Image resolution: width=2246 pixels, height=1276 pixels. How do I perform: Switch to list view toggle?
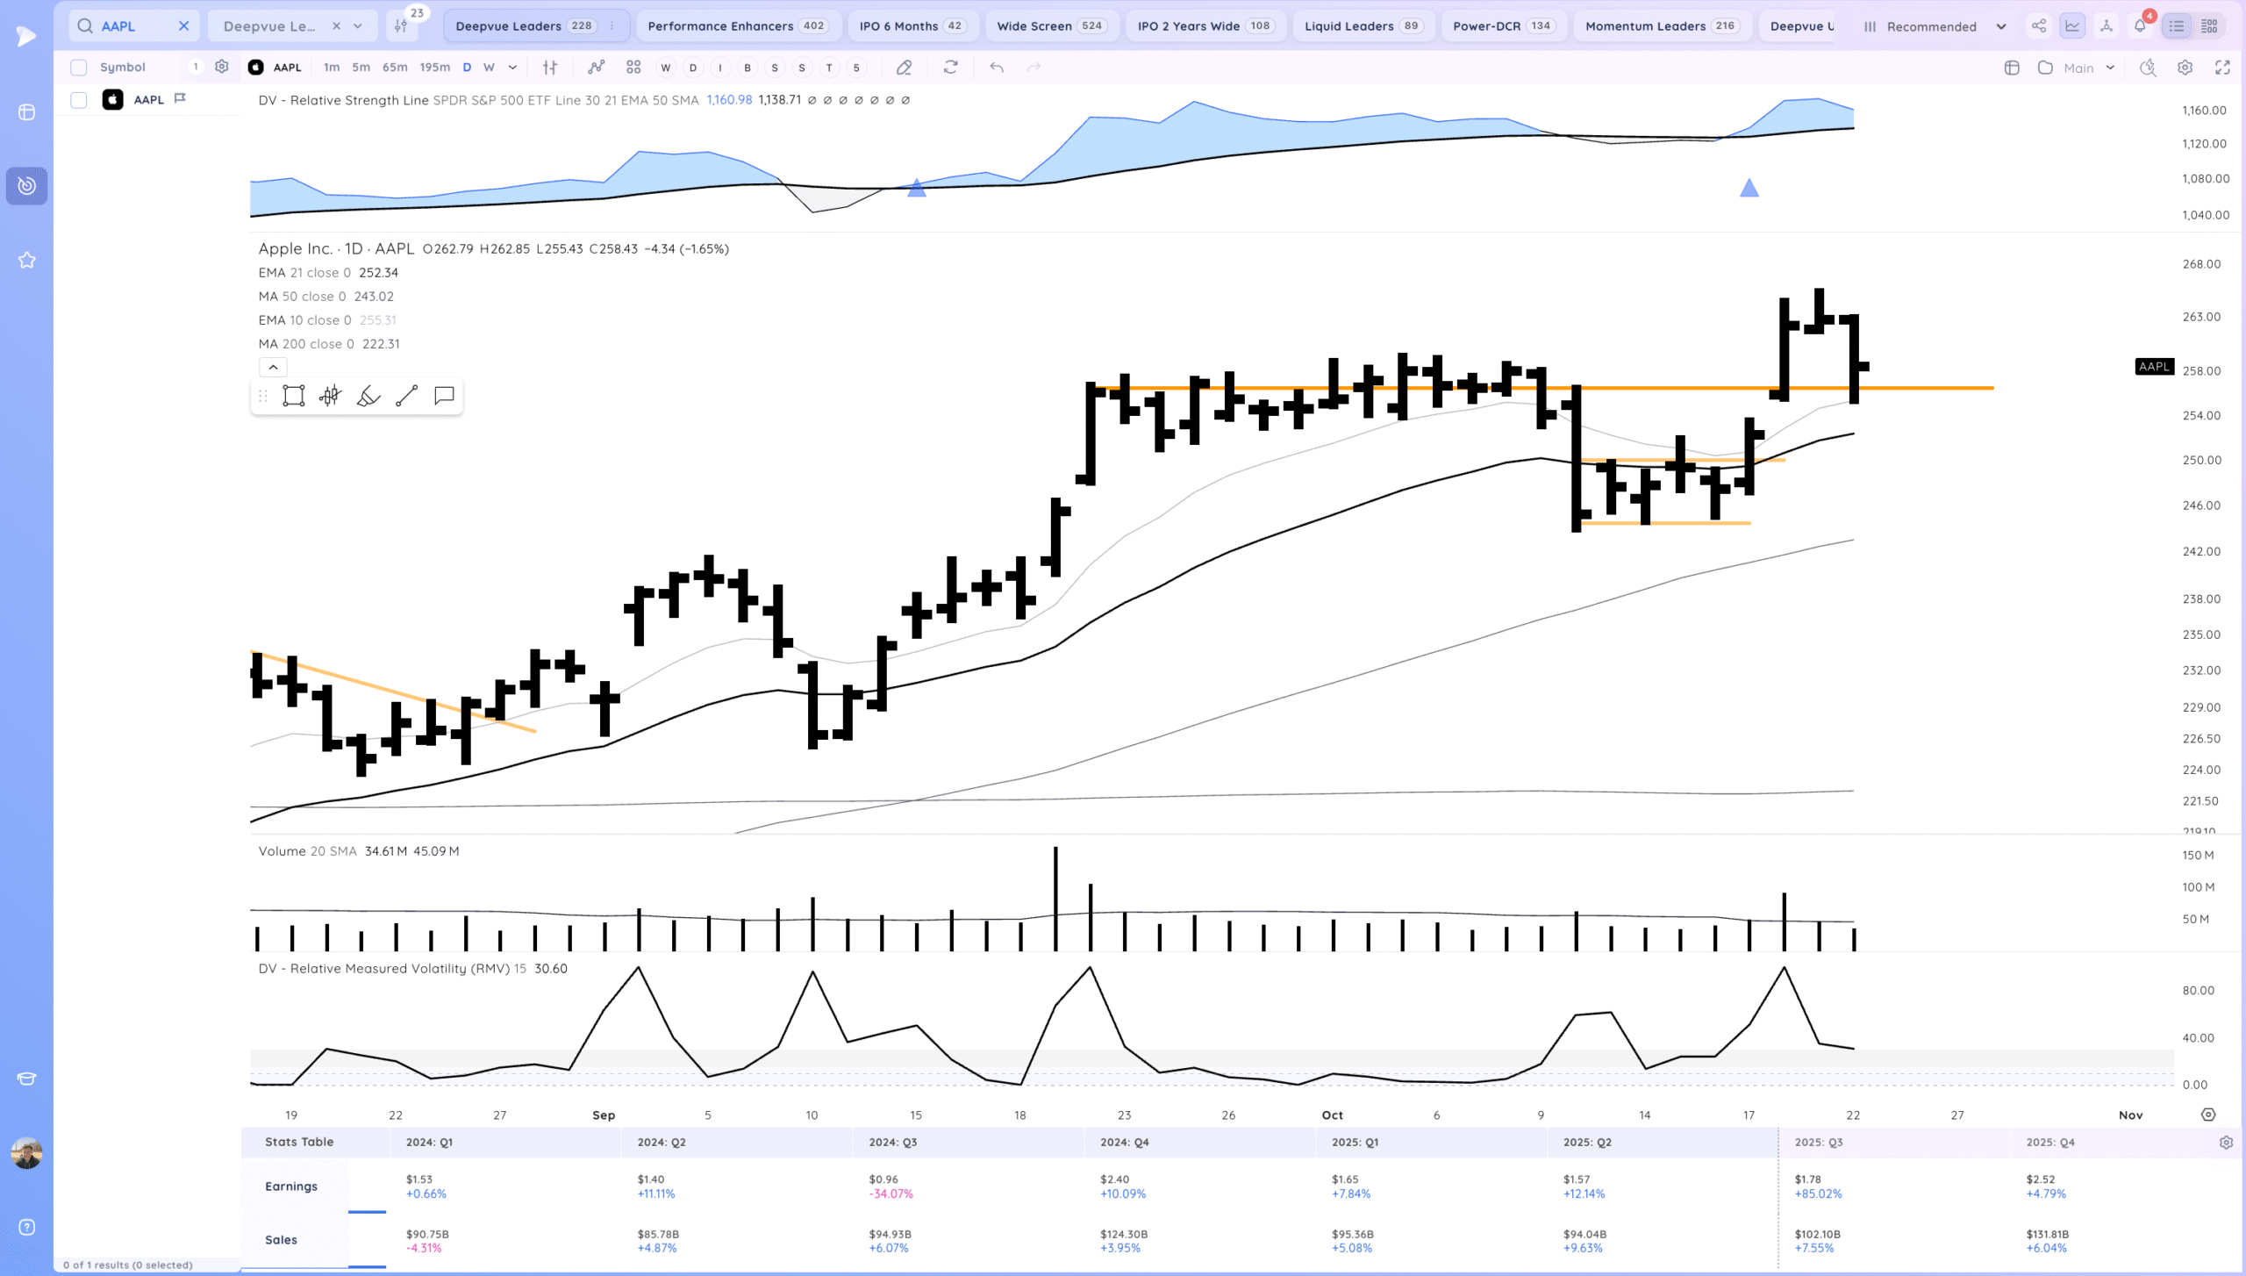tap(2177, 26)
